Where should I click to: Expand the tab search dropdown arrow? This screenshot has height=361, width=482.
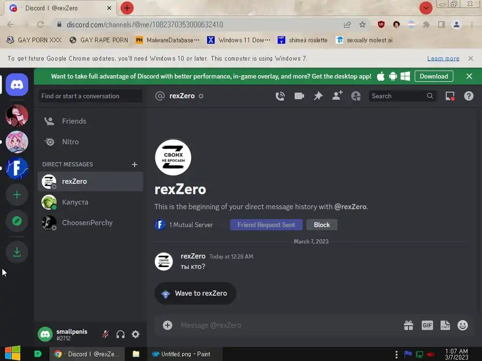click(x=426, y=8)
